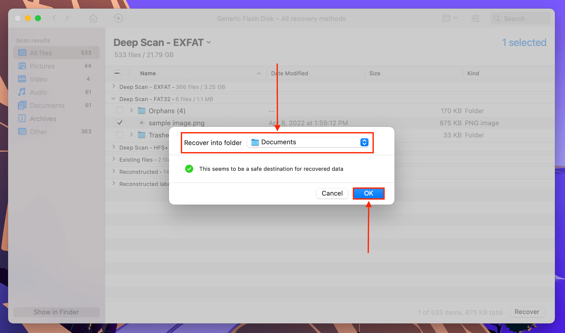Click OK to confirm recovery destination
Screen dimensions: 565x333
point(368,193)
